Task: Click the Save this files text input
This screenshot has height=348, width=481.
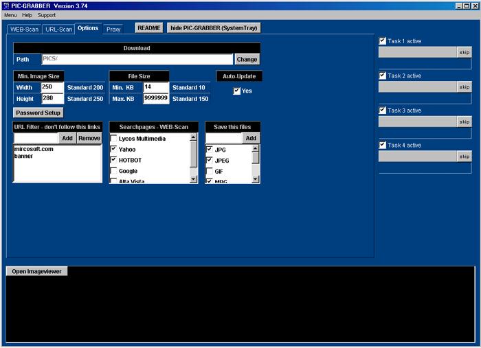Action: click(x=223, y=138)
